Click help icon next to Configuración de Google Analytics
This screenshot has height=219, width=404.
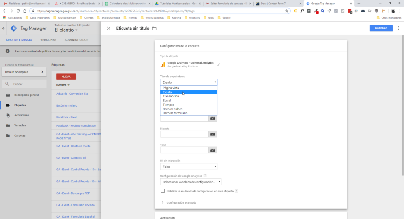pos(205,176)
